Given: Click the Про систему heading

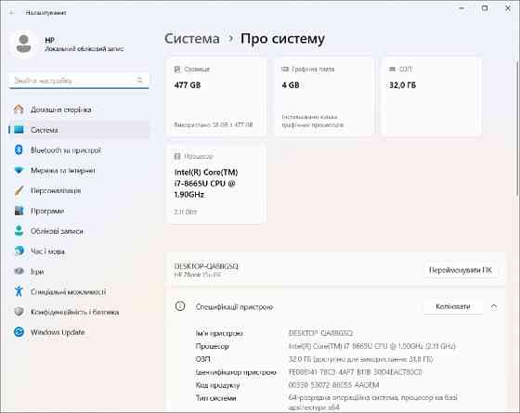Looking at the screenshot, I should 282,39.
